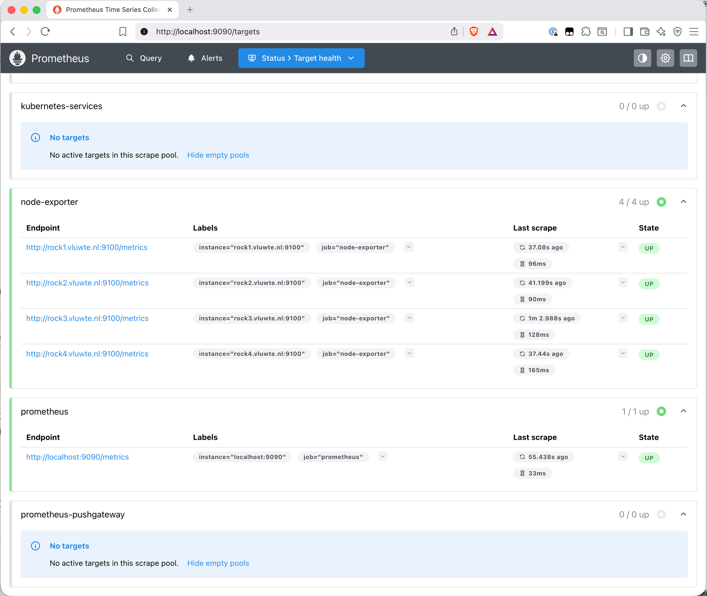Viewport: 707px width, 596px height.
Task: Toggle the health filter beside node-exporter count
Action: 662,202
